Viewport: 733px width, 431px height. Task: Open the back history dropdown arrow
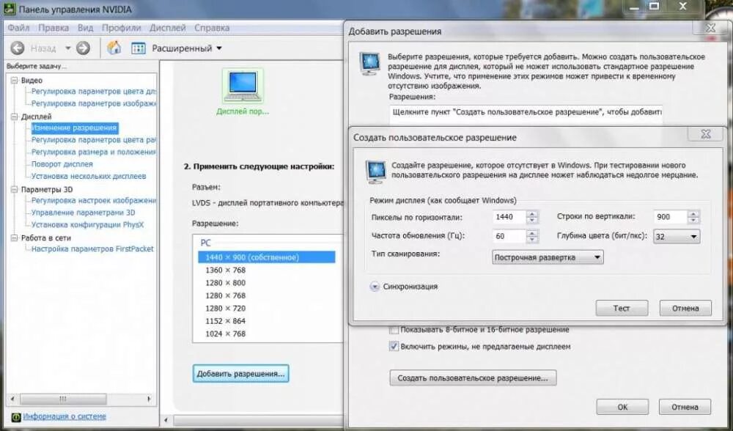[x=67, y=48]
